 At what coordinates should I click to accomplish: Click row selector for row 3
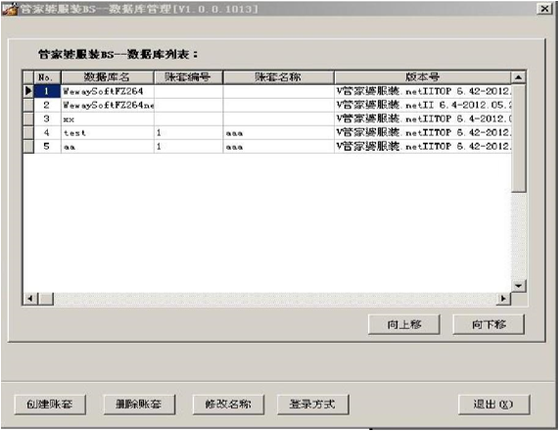pos(28,119)
